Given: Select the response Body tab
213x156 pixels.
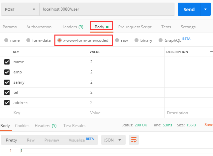Looking at the screenshot, I should click(x=5, y=126).
